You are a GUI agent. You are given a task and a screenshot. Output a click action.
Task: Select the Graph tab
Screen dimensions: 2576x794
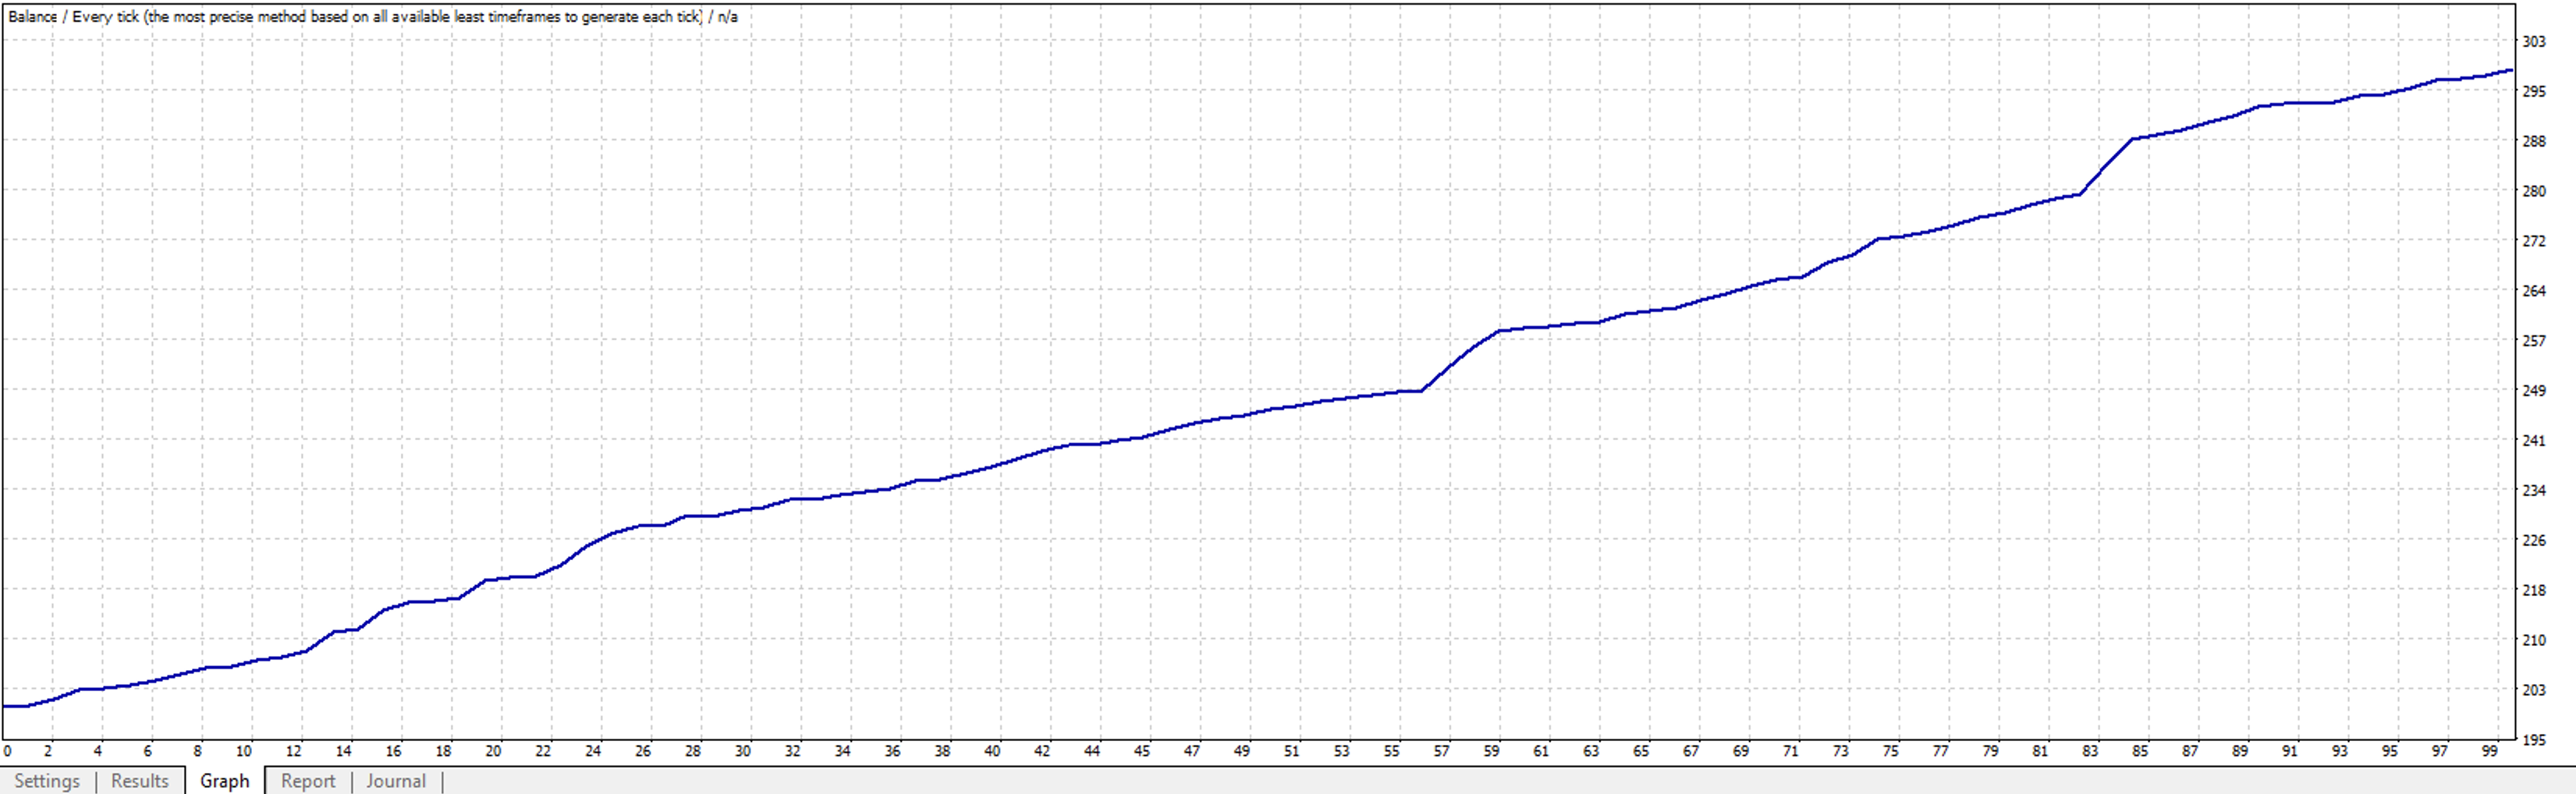[224, 781]
